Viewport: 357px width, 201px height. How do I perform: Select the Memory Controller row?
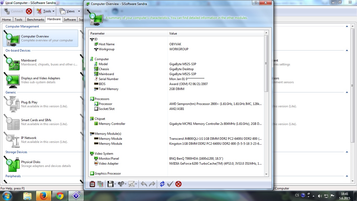tap(176, 124)
